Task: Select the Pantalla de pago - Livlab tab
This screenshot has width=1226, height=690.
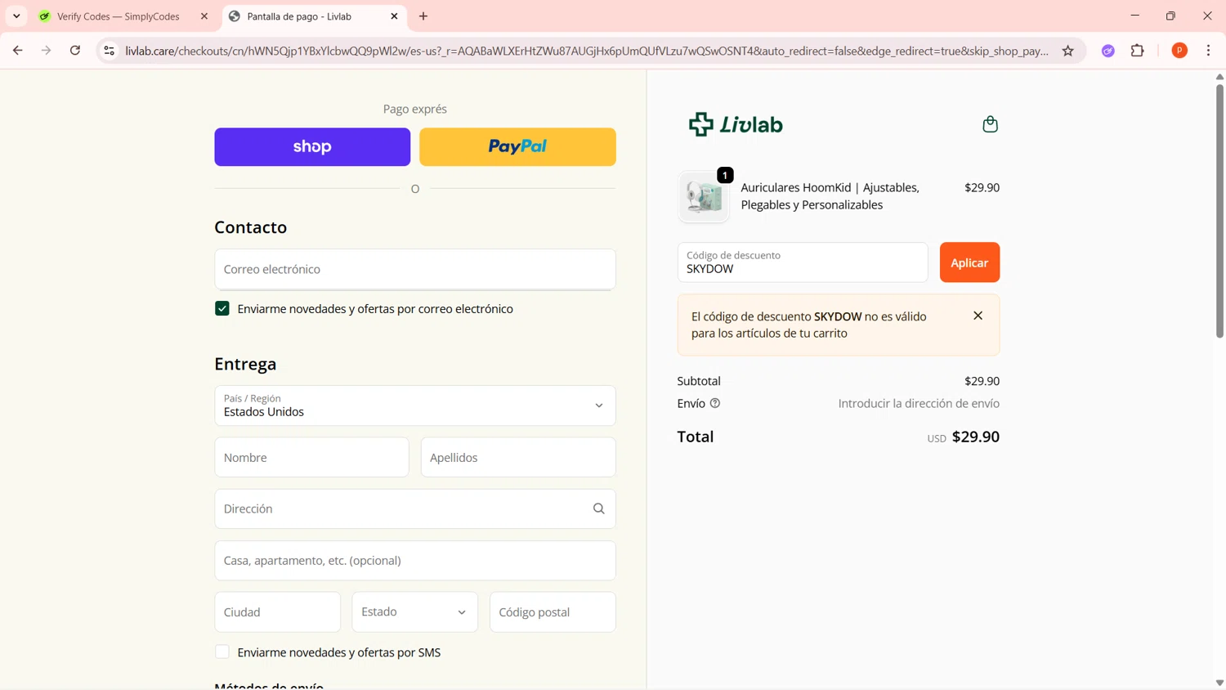Action: [314, 16]
